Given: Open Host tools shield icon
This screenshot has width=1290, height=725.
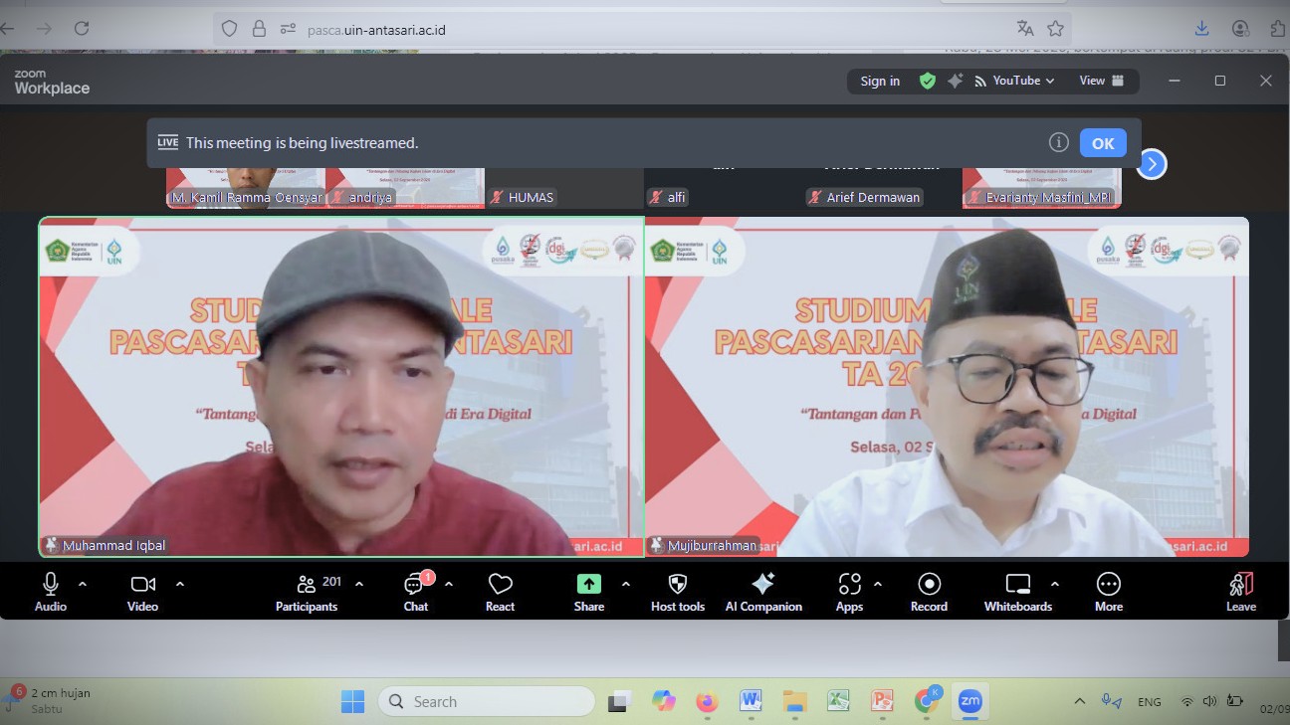Looking at the screenshot, I should pos(678,592).
